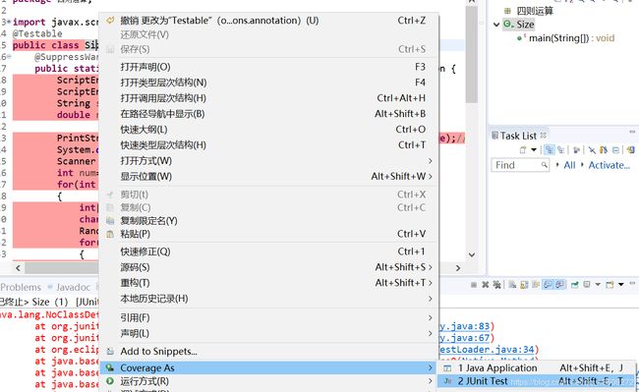Expand 重构(T) submenu
The width and height of the screenshot is (639, 392).
tap(269, 283)
